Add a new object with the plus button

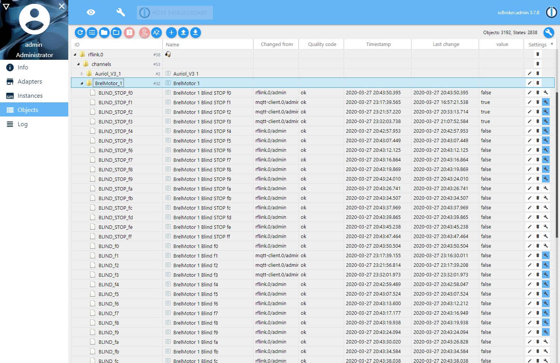coord(171,33)
